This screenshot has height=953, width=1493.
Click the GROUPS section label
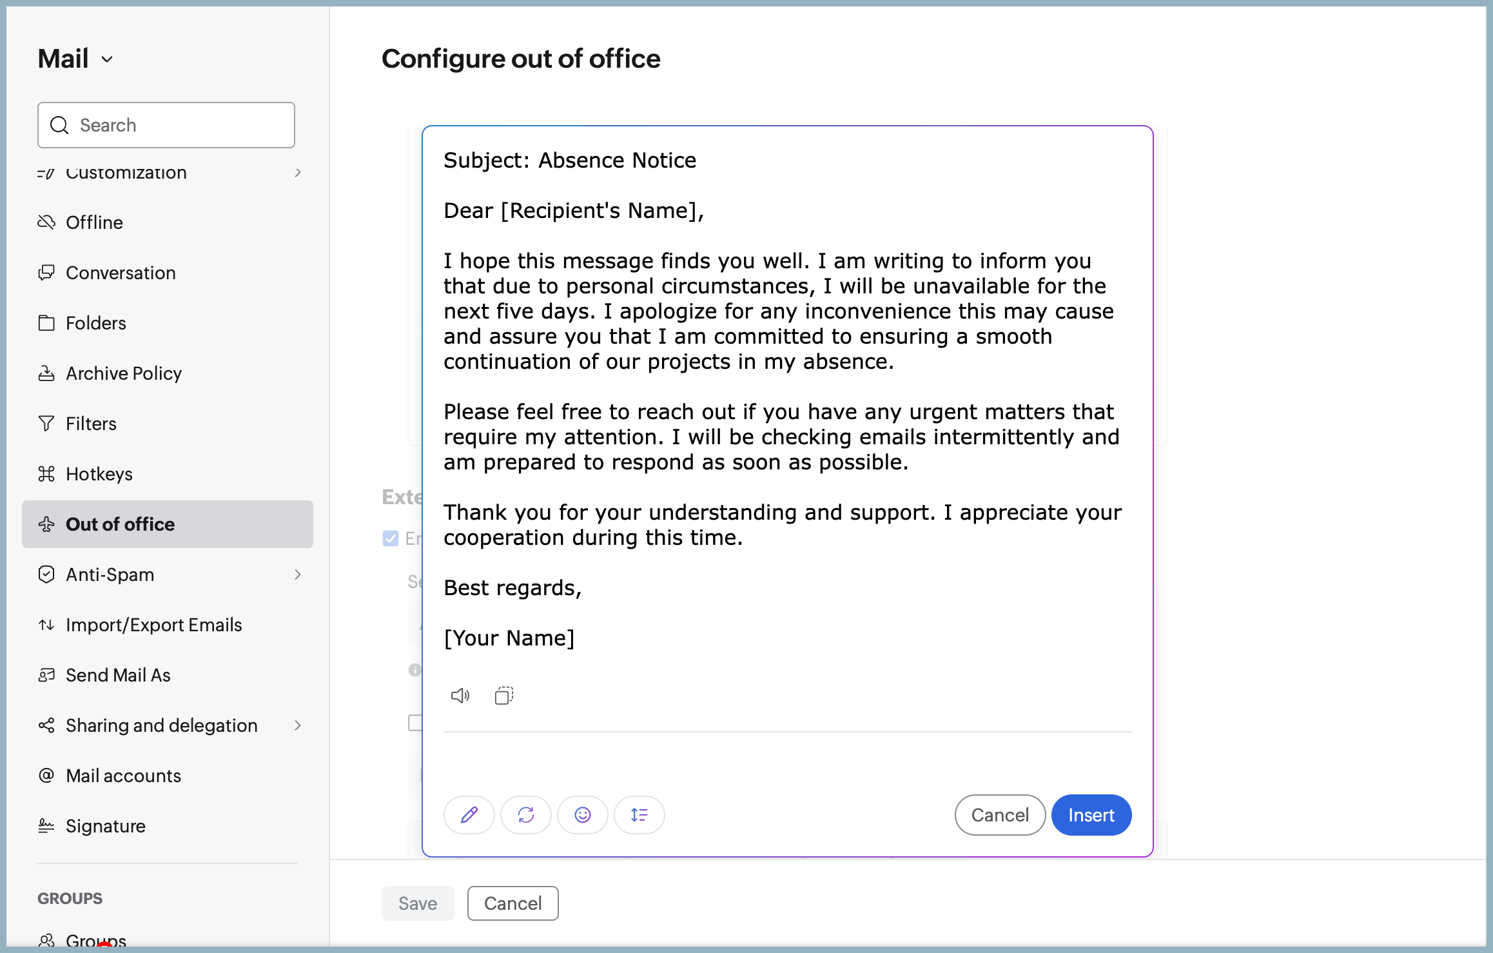point(70,898)
